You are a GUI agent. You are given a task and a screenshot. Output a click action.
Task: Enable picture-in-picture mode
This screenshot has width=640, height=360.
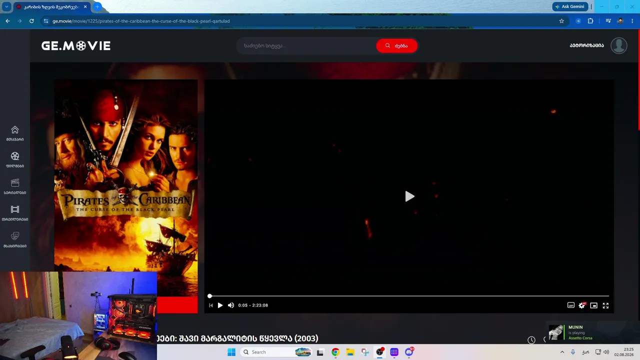click(x=594, y=305)
